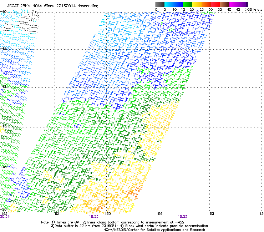Click the blue 10-15 knots legend color
The image size is (264, 232).
point(178,4)
